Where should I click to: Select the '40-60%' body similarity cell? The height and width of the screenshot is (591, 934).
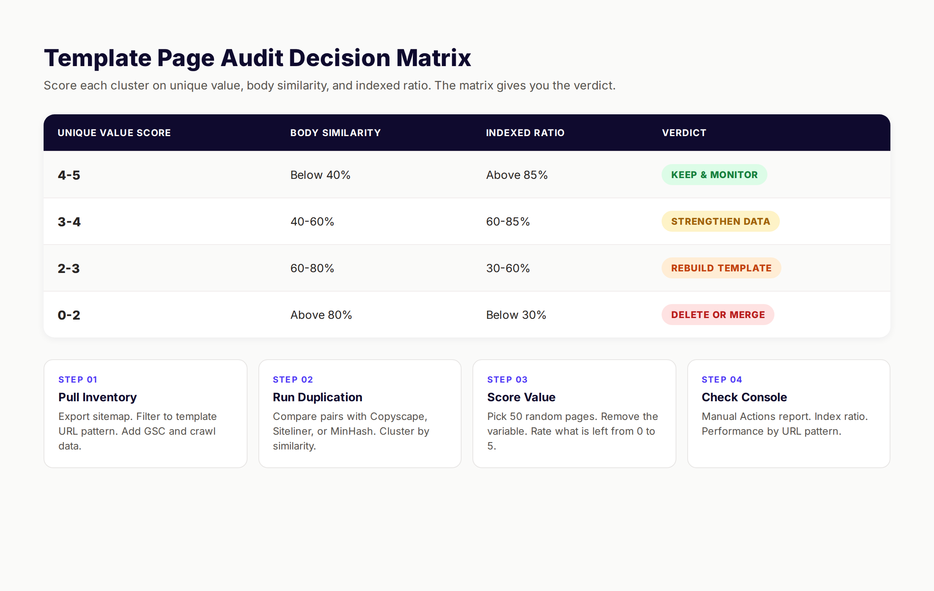(x=312, y=222)
